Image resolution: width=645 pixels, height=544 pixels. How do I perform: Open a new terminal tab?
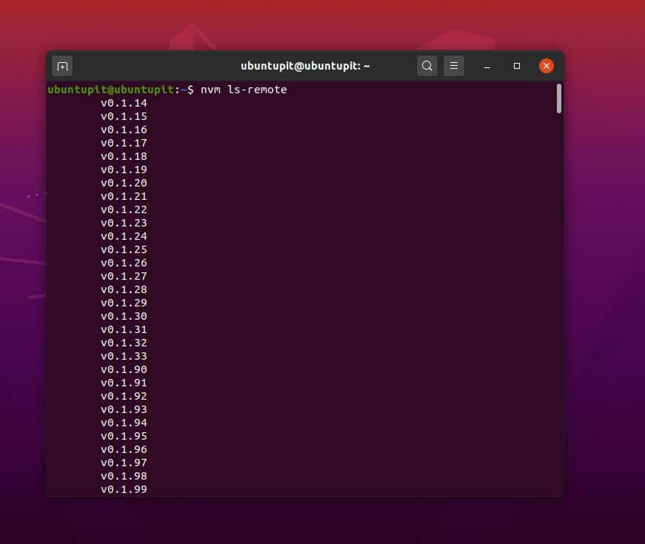[x=62, y=66]
